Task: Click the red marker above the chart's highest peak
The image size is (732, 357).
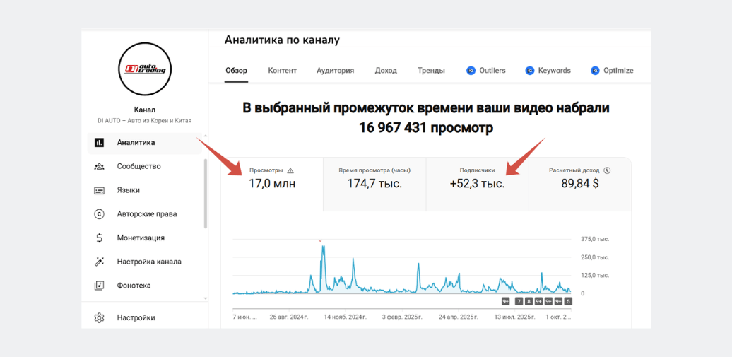Action: (320, 240)
